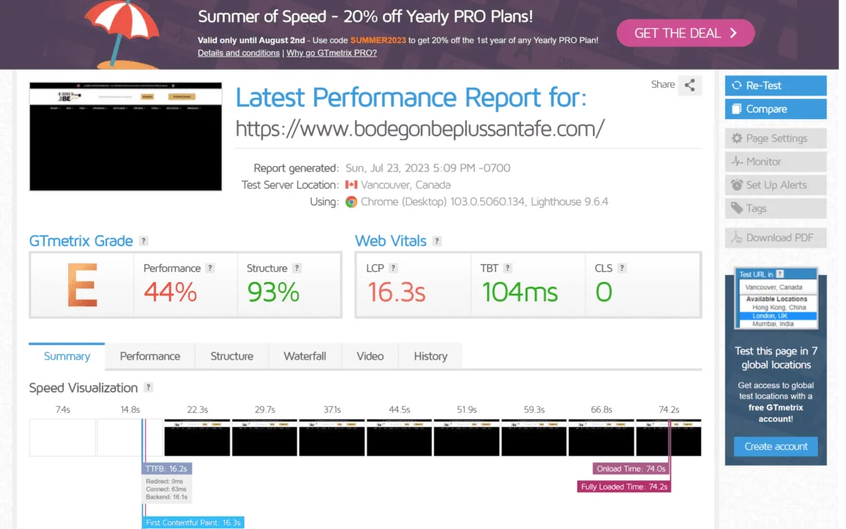846x529 pixels.
Task: Open the Why go GTmetrix PRO link
Action: pos(331,53)
